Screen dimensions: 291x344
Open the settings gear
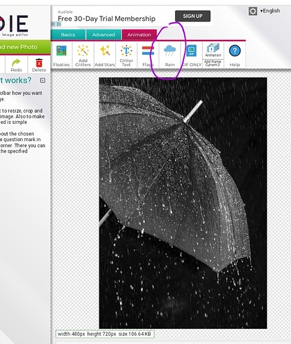coord(252,11)
